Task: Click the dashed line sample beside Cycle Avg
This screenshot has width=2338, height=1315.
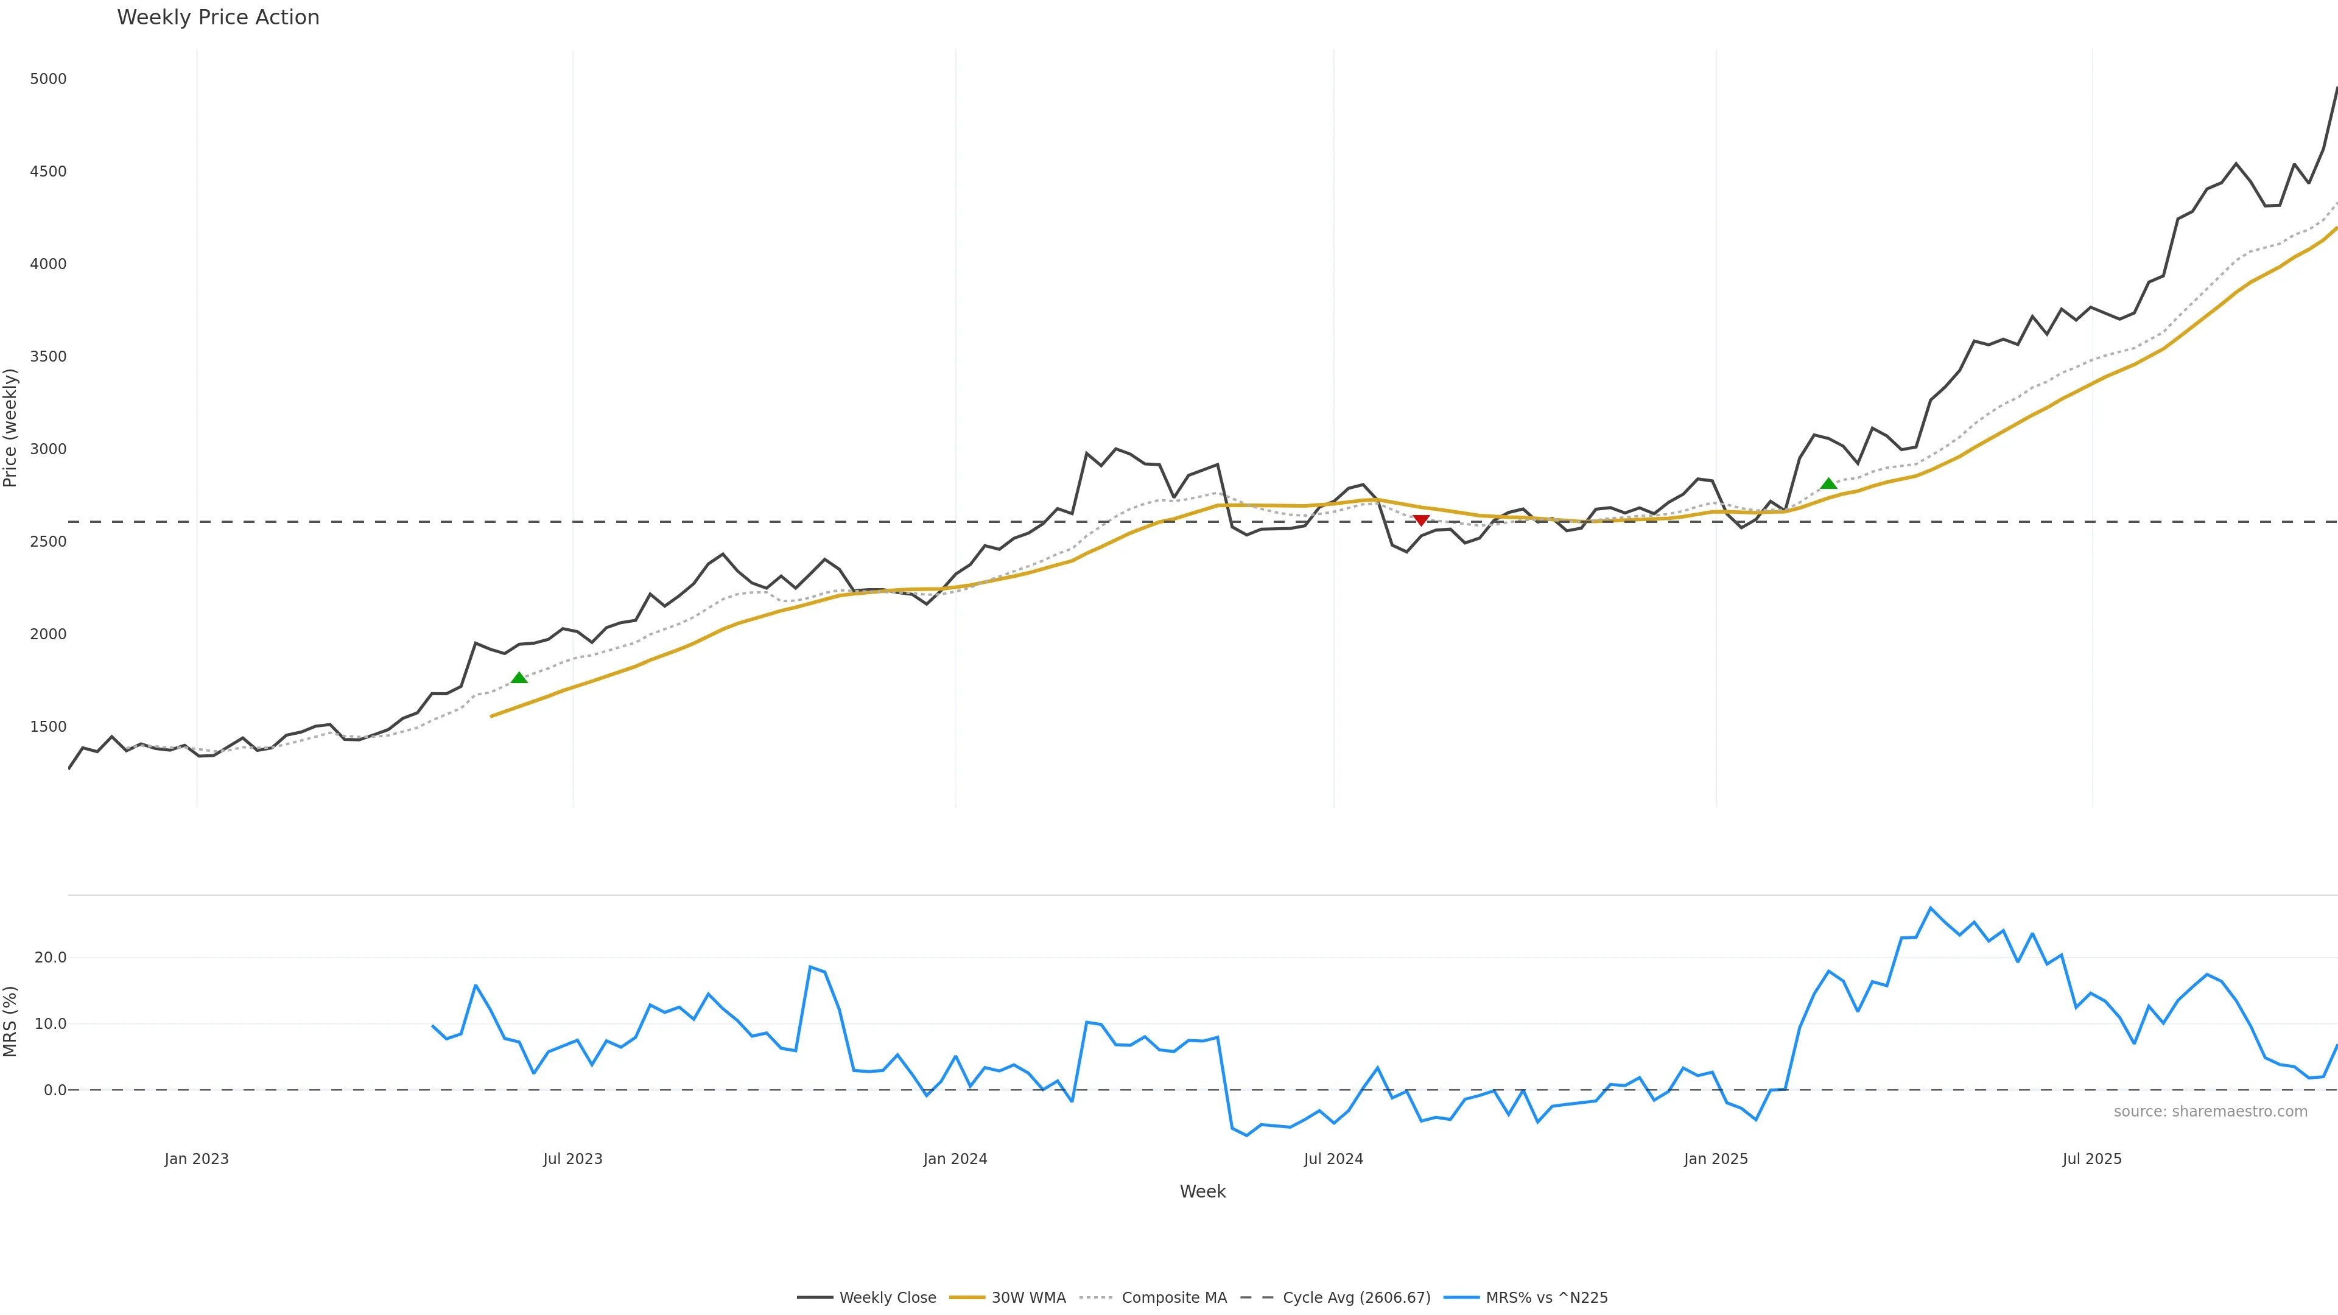Action: coord(1257,1298)
